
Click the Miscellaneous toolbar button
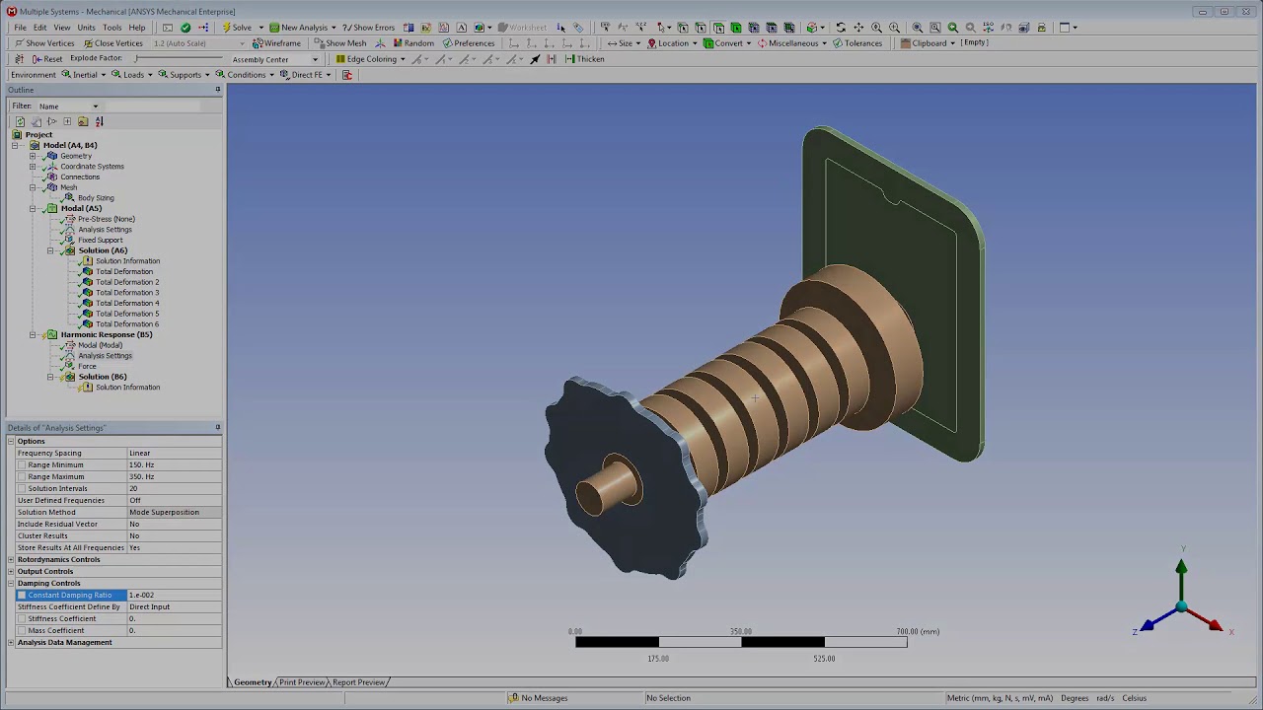click(791, 43)
